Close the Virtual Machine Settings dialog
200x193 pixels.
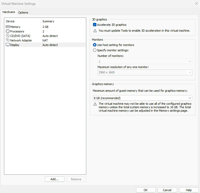[x=197, y=3]
